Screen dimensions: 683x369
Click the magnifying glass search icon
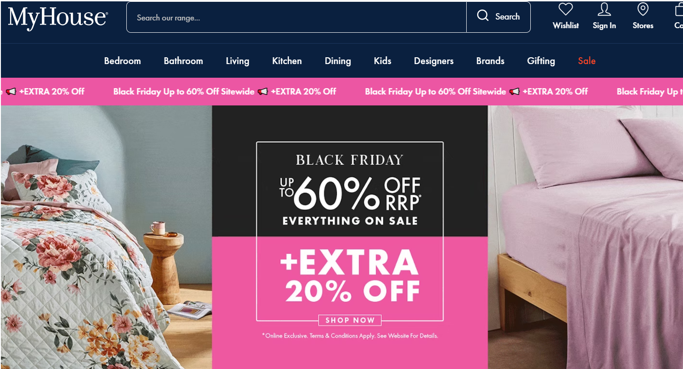click(483, 16)
